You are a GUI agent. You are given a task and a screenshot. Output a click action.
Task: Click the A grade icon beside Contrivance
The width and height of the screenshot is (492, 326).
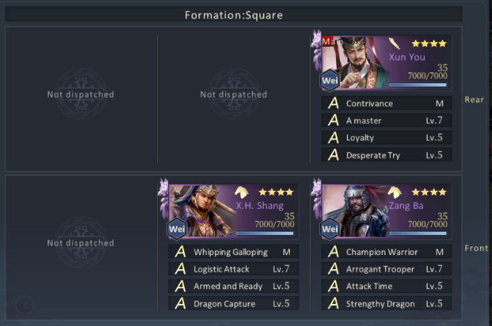pyautogui.click(x=333, y=103)
